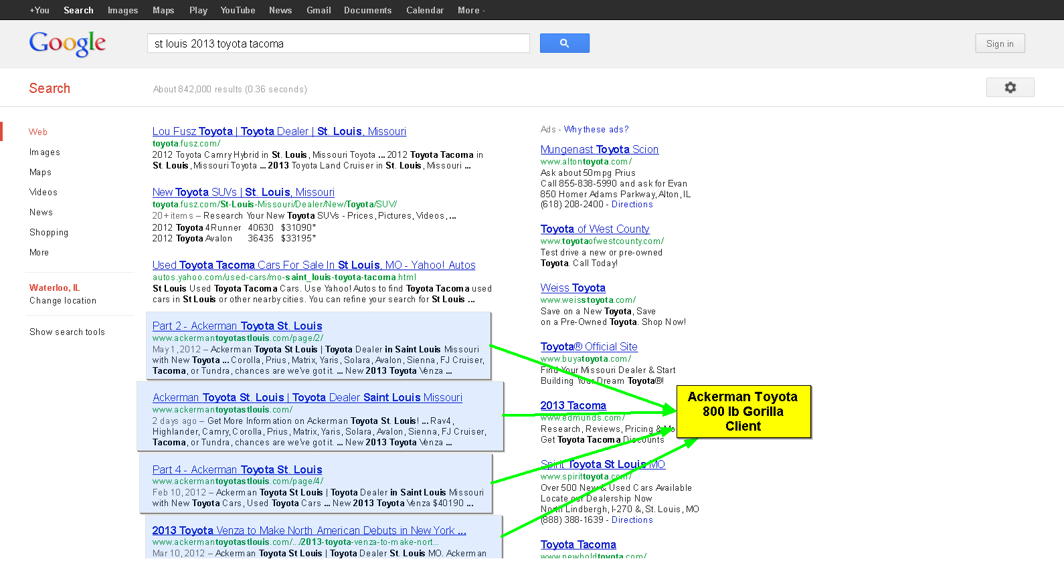Open Lou Fusz Toyota dealer result
This screenshot has height=561, width=1064.
point(279,131)
